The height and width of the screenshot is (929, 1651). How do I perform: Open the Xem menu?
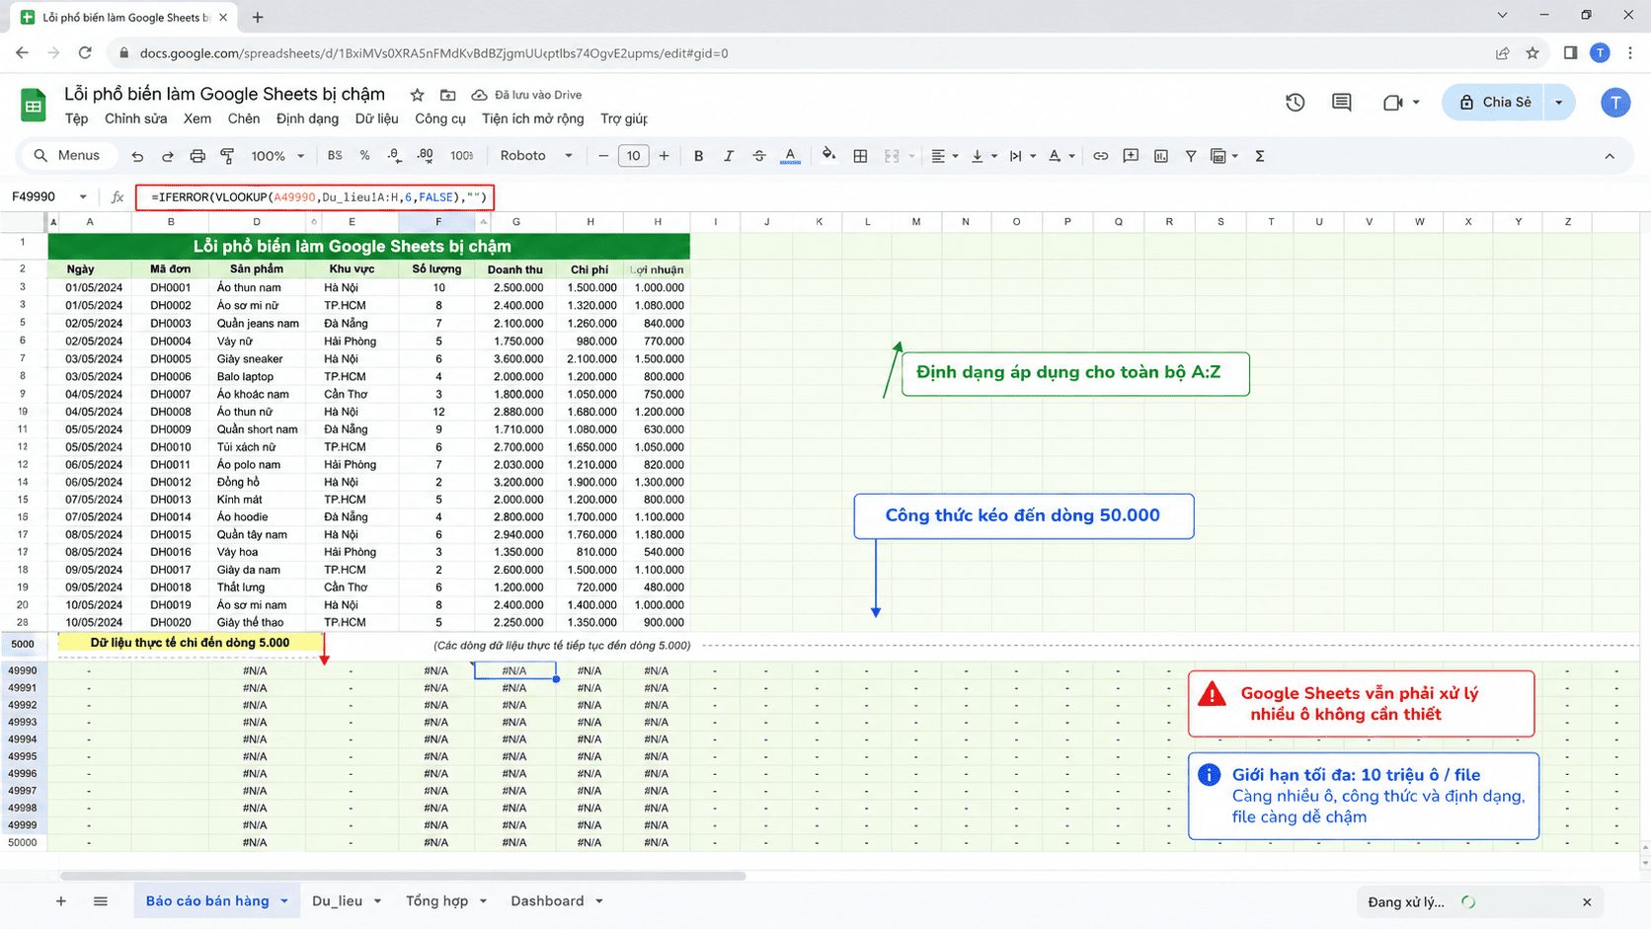(197, 118)
